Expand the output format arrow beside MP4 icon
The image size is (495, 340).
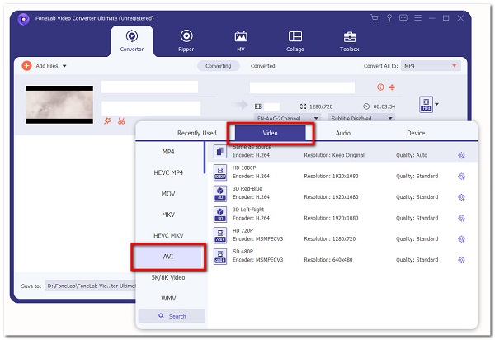[x=437, y=104]
